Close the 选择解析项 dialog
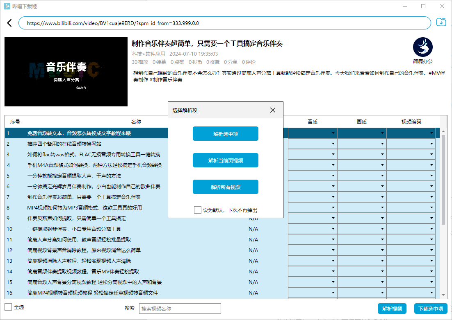The width and height of the screenshot is (452, 320). pyautogui.click(x=273, y=110)
